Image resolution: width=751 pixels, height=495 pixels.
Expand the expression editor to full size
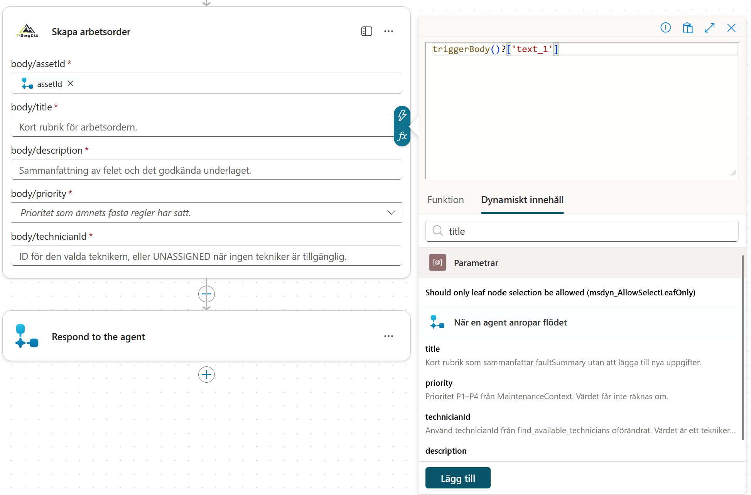pyautogui.click(x=709, y=28)
